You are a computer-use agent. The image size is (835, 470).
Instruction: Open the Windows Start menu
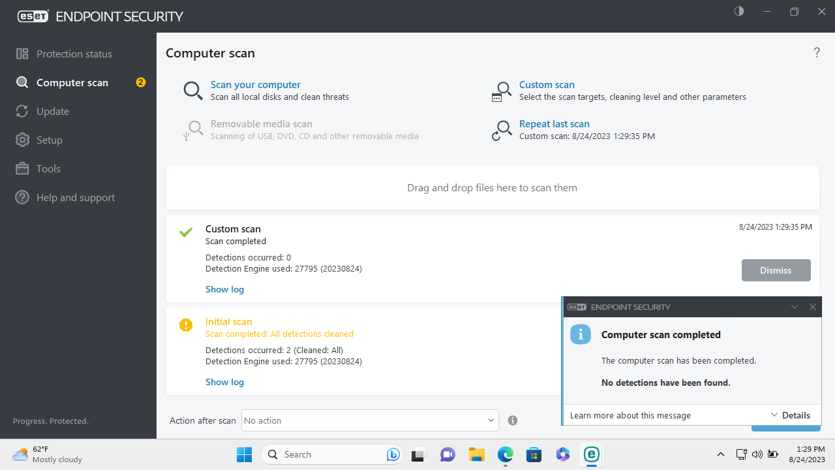point(244,454)
